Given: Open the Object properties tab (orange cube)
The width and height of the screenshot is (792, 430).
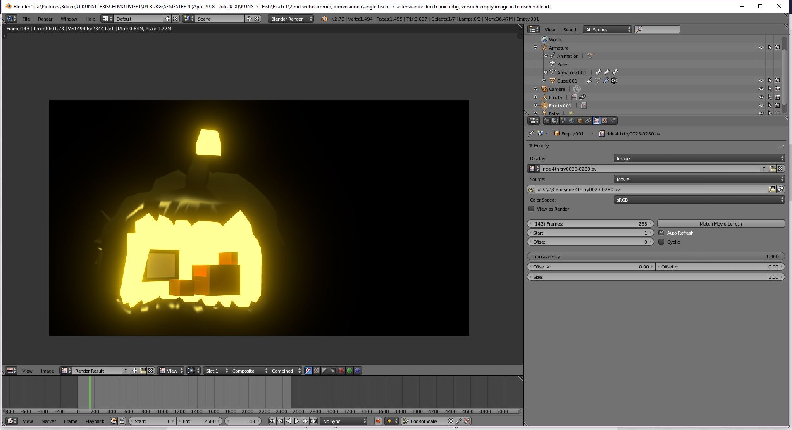Looking at the screenshot, I should 580,121.
